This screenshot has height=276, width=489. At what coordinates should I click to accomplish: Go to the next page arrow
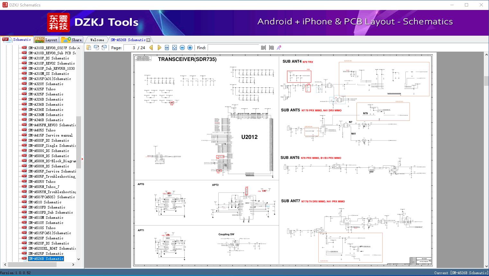point(159,48)
